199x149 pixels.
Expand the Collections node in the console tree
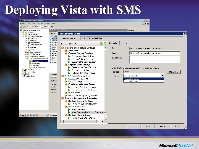coord(26,38)
